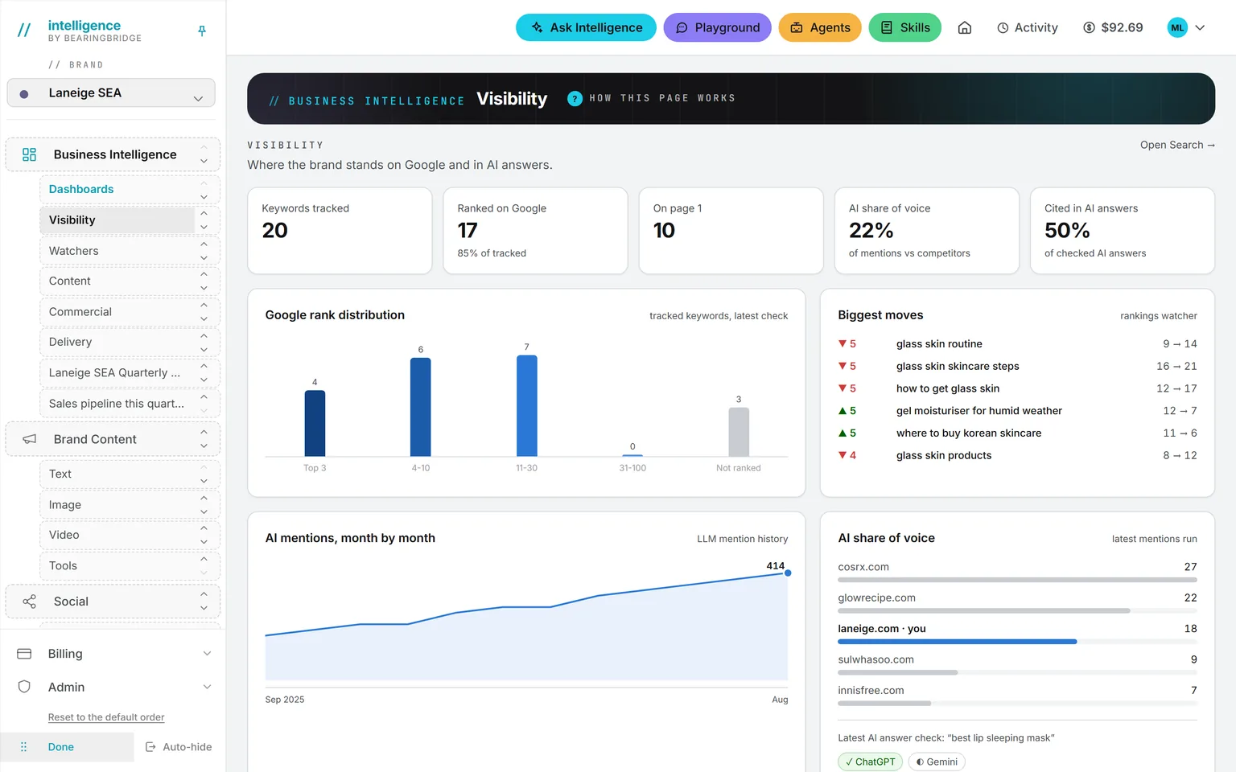This screenshot has width=1236, height=772.
Task: Click the drag-dots icon beside Done
Action: [x=23, y=747]
